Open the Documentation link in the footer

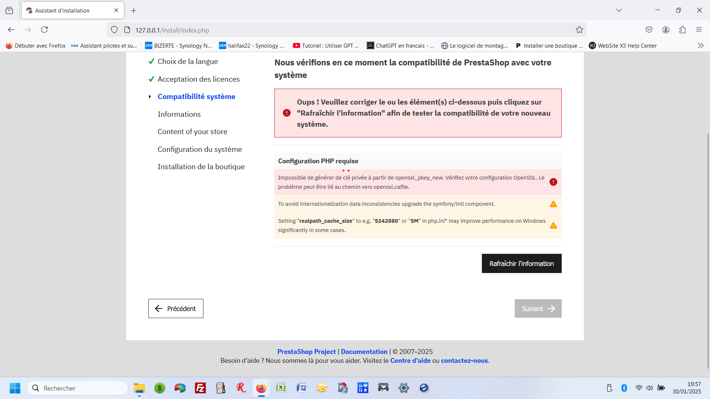click(364, 352)
